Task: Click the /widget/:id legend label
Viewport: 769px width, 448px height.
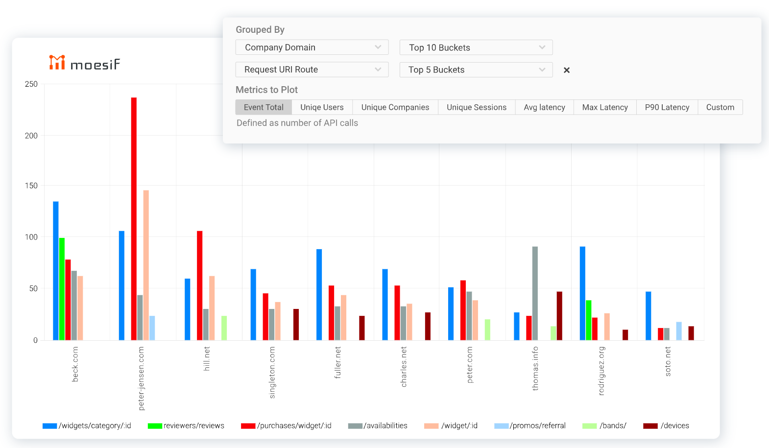Action: 459,426
